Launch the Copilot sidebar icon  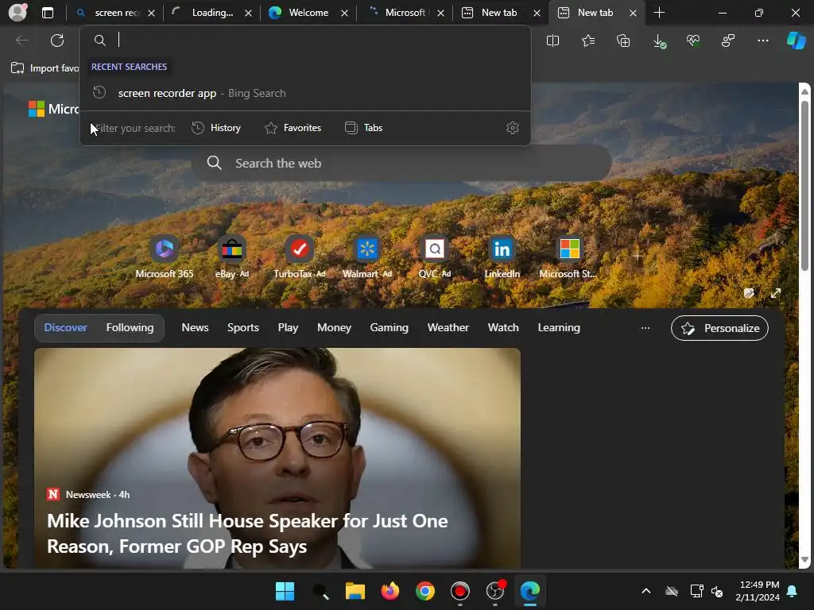(x=796, y=41)
